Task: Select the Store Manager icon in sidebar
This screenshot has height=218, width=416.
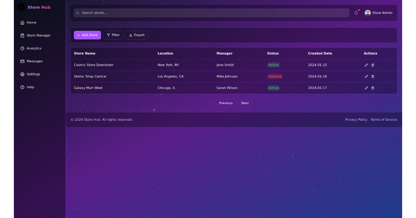Action: tap(22, 35)
